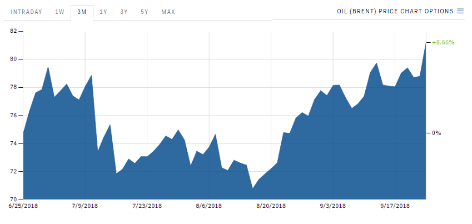
Task: Click the 7/9/2018 date label
Action: 85,206
